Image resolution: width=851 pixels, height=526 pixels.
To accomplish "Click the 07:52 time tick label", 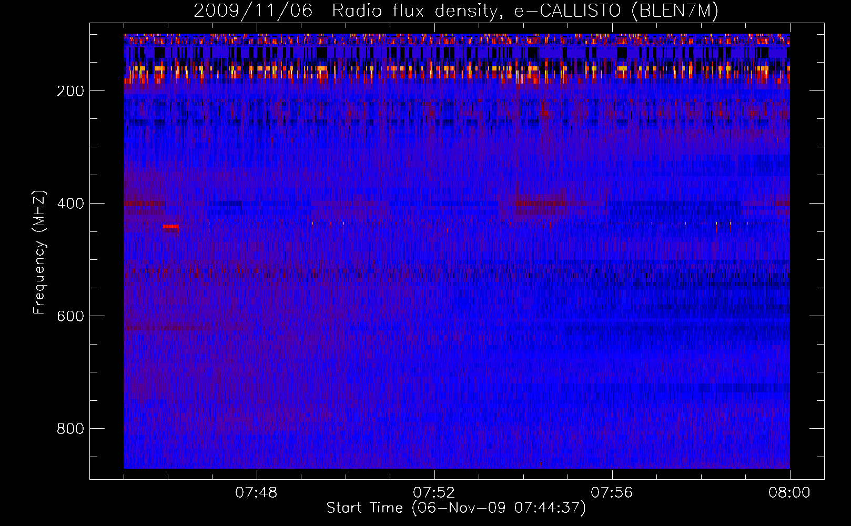I will pos(434,493).
